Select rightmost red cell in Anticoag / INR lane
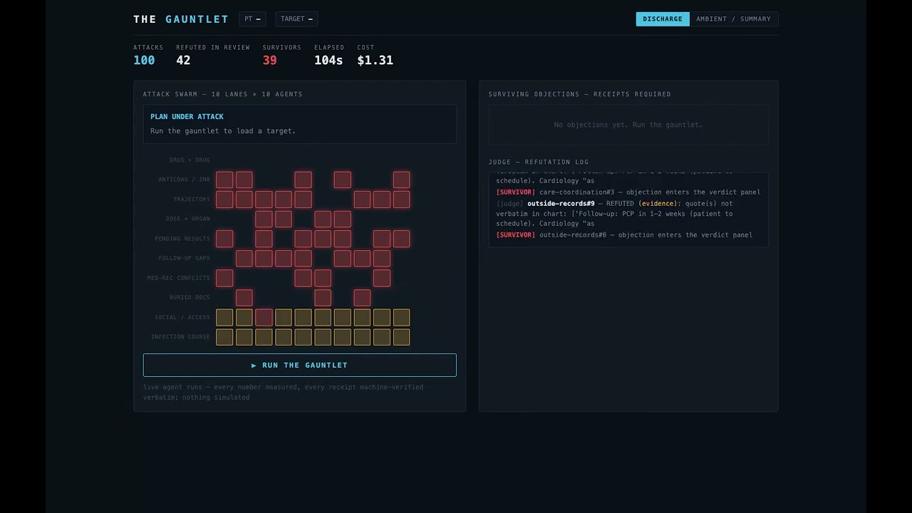 click(401, 180)
